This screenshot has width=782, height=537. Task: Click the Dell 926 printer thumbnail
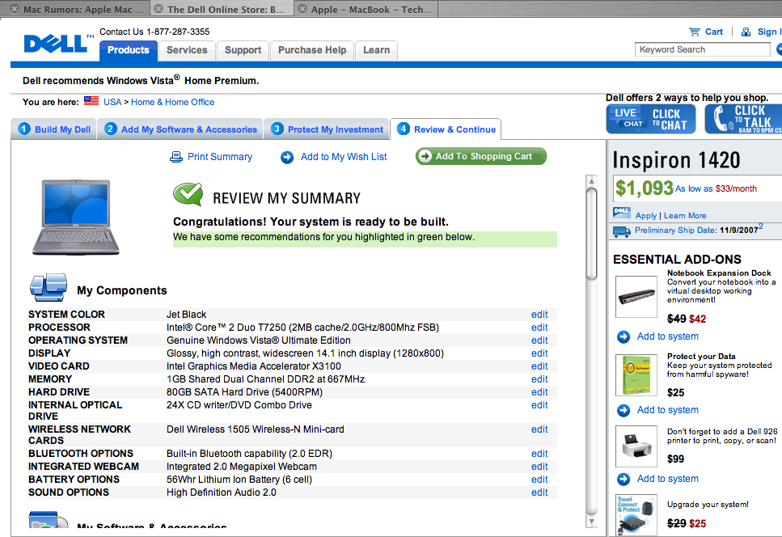pos(636,446)
